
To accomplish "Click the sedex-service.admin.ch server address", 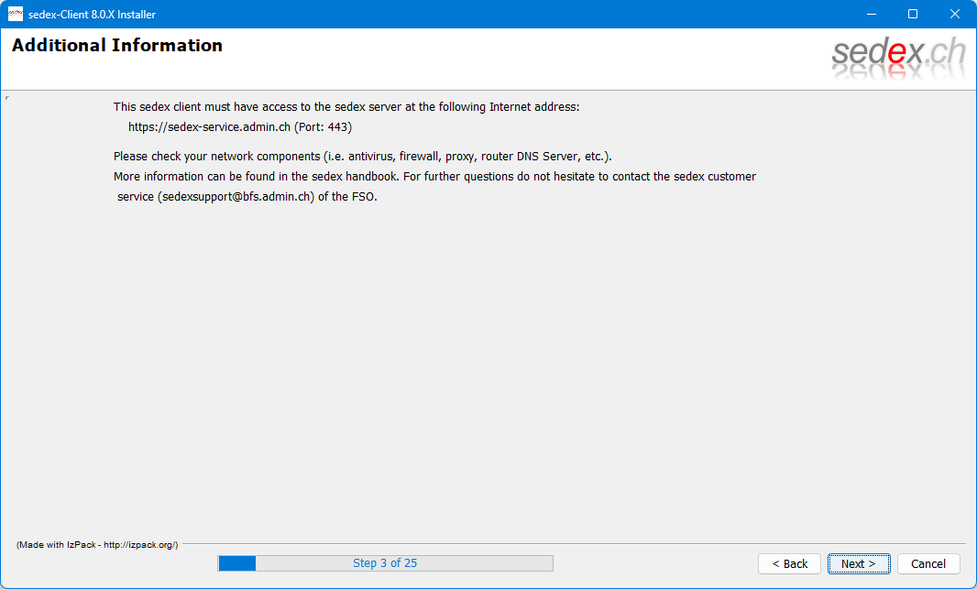I will (x=209, y=127).
